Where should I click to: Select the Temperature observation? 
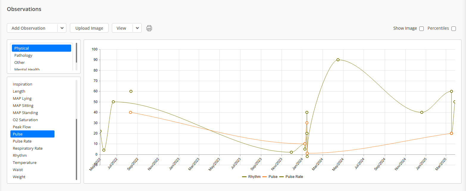(x=25, y=162)
